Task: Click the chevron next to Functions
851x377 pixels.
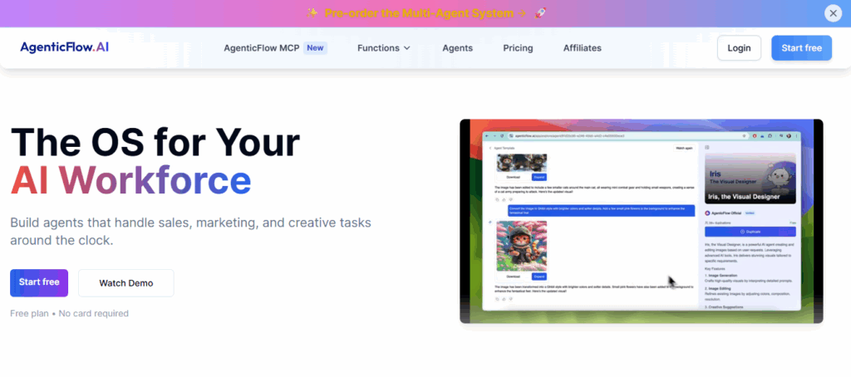Action: tap(406, 48)
